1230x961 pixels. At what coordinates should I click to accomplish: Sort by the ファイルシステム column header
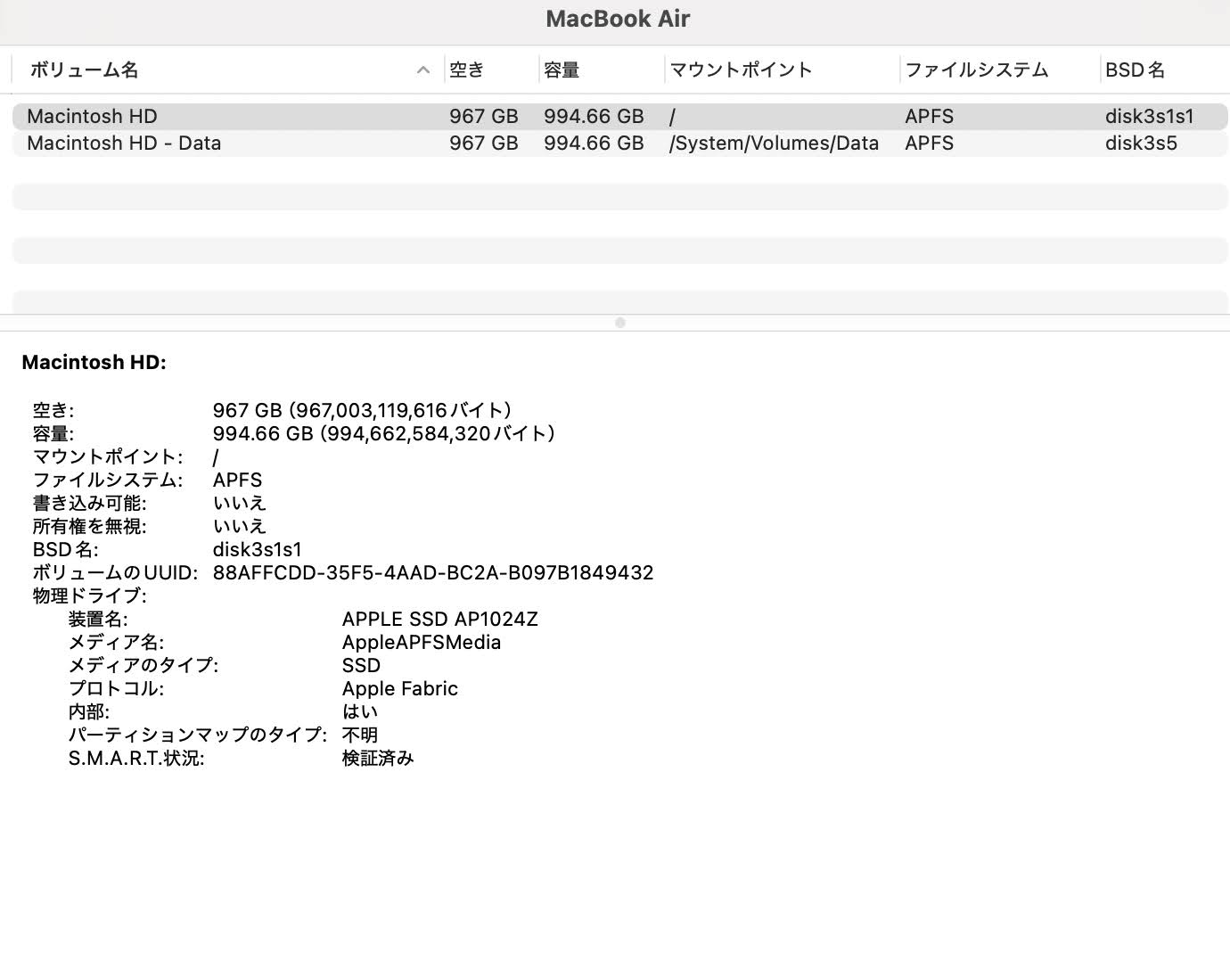click(976, 70)
